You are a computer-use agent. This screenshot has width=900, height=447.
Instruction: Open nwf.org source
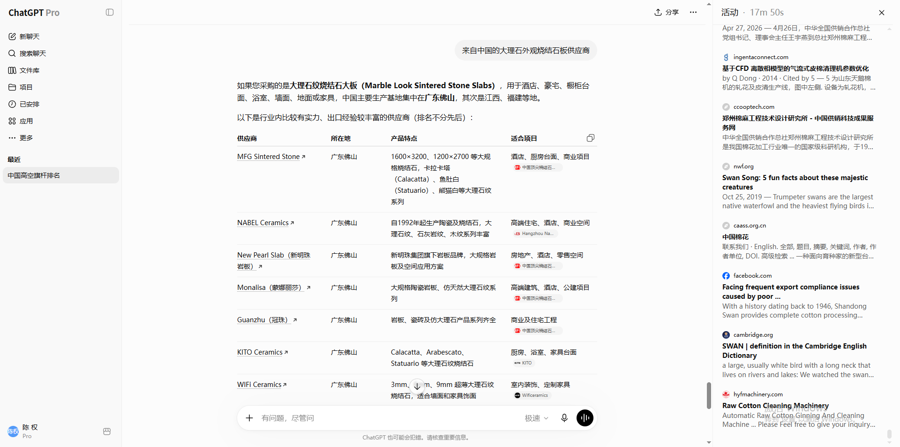(738, 167)
